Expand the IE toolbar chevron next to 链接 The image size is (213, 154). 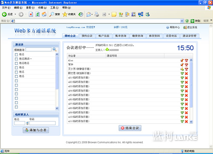pos(211,20)
